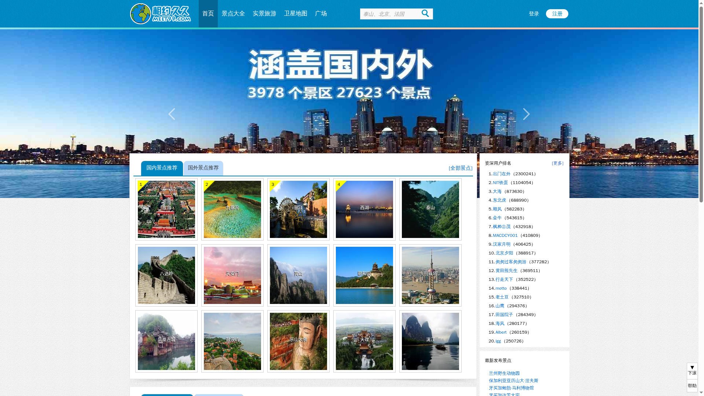Open the 广场 menu item
704x396 pixels.
click(x=321, y=14)
